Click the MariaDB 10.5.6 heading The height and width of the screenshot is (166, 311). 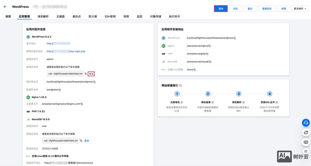tap(41, 119)
